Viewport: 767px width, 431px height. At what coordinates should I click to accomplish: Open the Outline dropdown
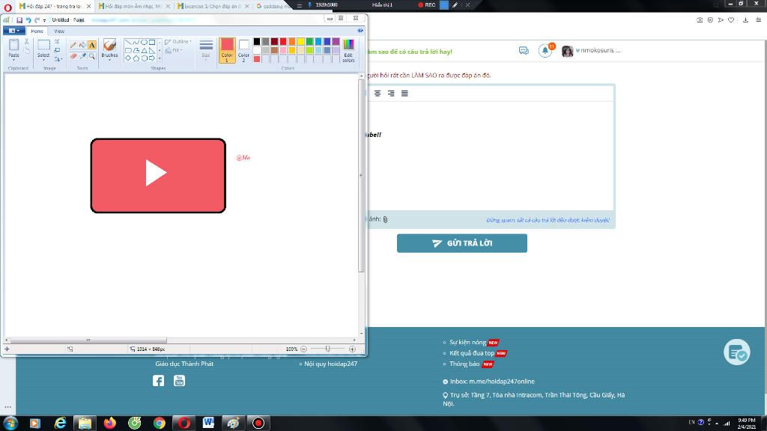pyautogui.click(x=178, y=42)
